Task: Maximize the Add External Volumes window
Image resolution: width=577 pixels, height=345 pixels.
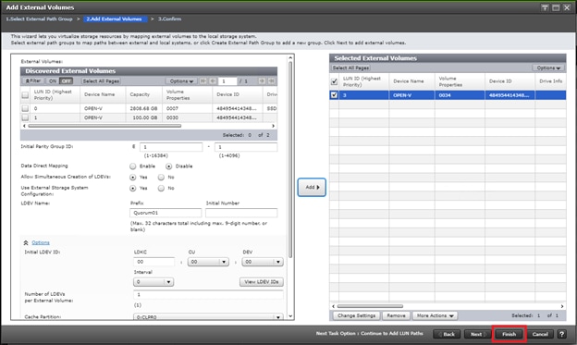Action: click(556, 7)
